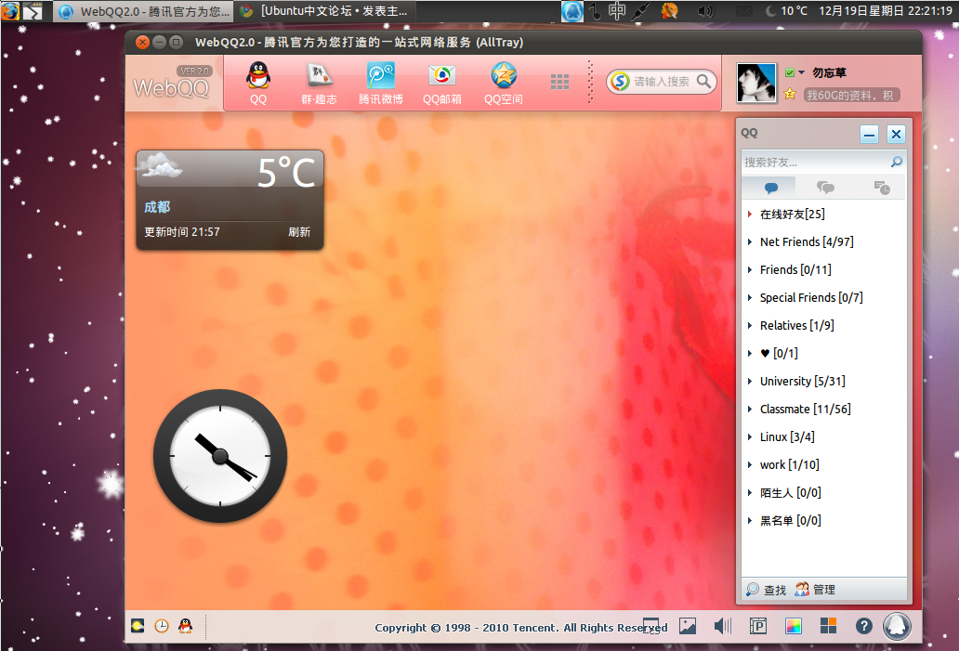Toggle sound with the bottom bar speaker icon
This screenshot has height=651, width=959.
point(722,626)
